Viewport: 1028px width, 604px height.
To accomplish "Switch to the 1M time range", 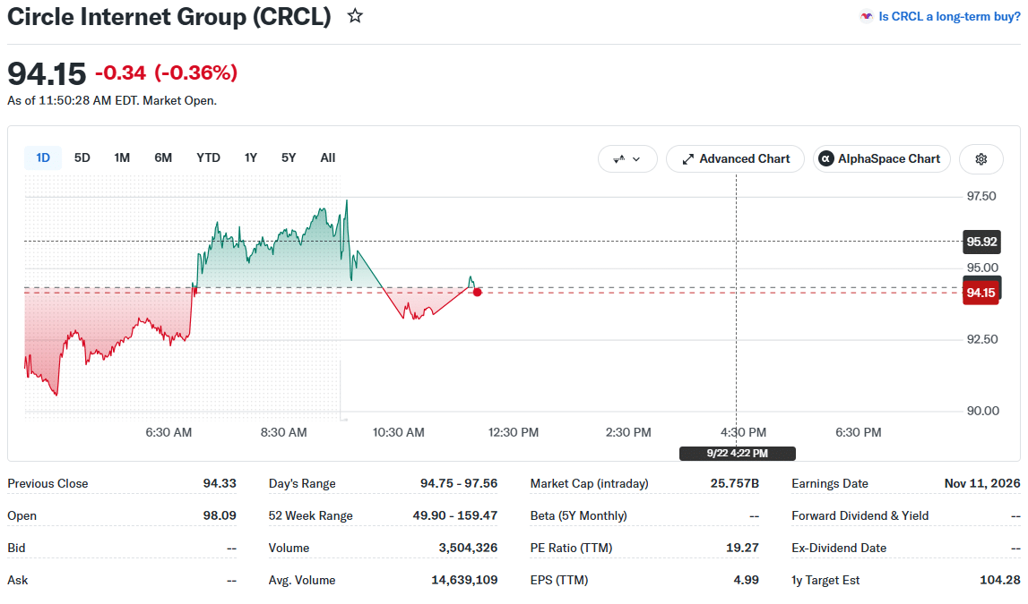I will (122, 157).
